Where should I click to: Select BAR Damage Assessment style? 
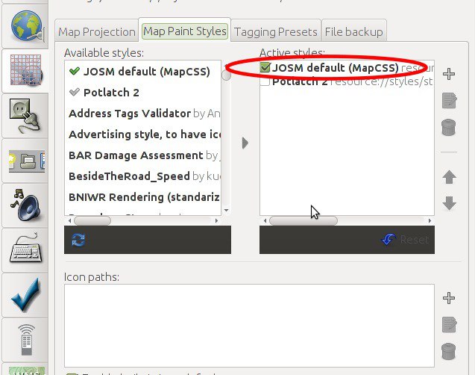coord(142,155)
